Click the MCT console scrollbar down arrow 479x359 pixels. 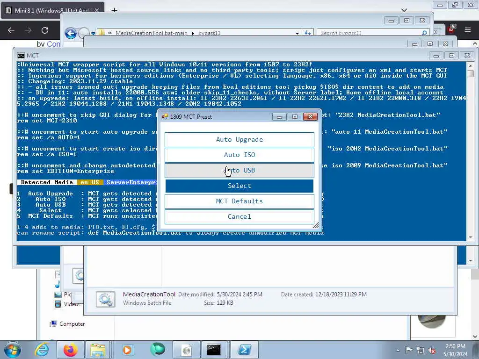471,237
